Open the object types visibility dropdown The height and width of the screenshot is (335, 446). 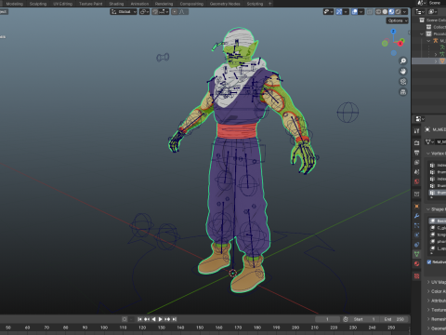click(328, 12)
